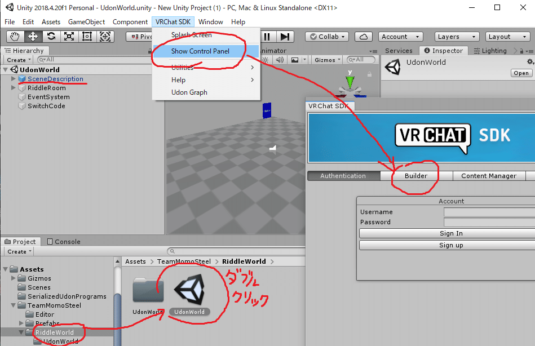Switch to the Services tab
535x346 pixels.
(399, 51)
